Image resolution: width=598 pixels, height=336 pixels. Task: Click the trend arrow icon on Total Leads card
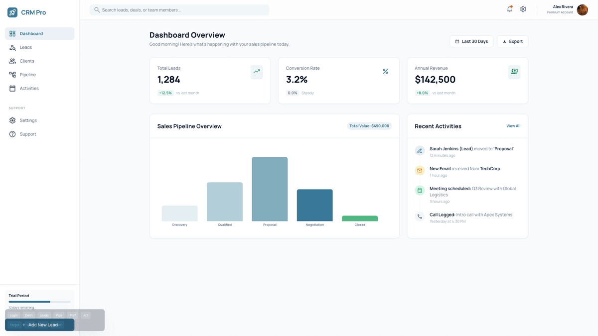point(256,72)
